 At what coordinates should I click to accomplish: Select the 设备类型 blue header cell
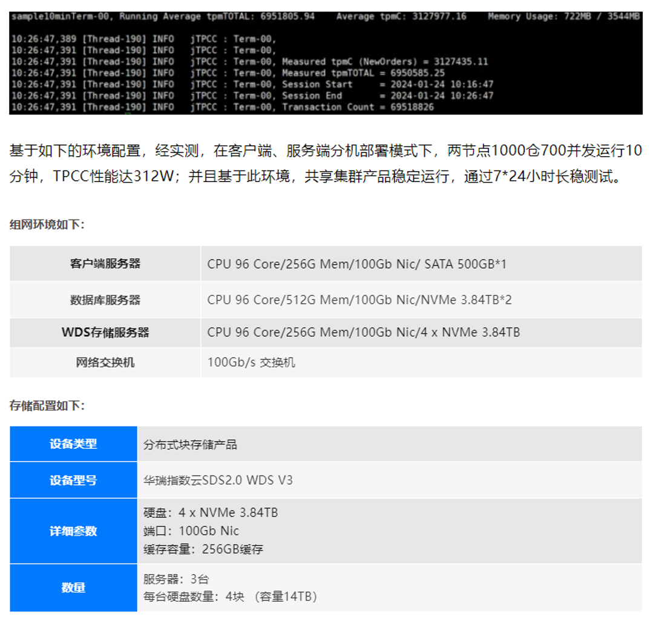(x=73, y=443)
